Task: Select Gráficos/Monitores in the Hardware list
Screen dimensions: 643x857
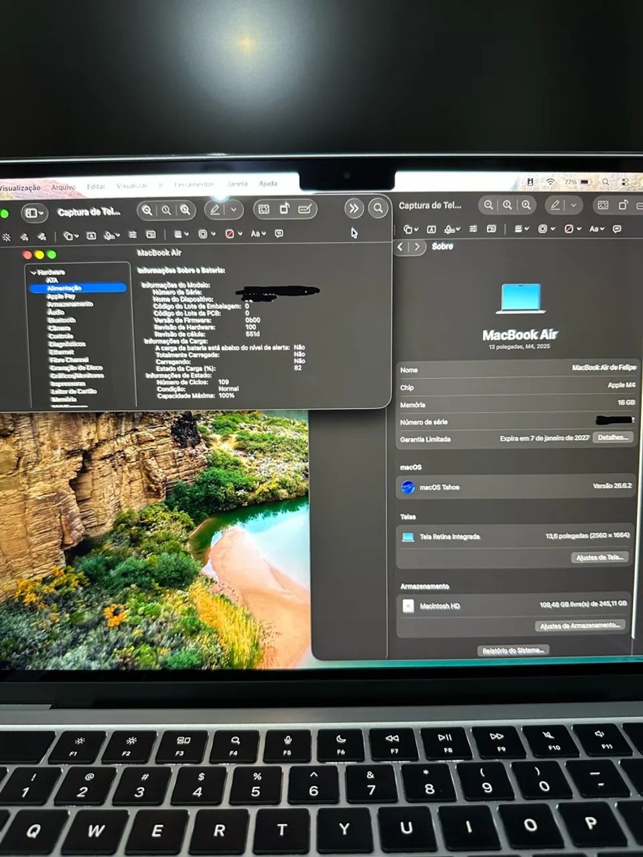Action: [x=77, y=376]
